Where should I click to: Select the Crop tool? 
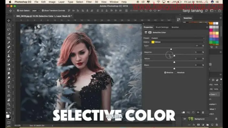pyautogui.click(x=9, y=38)
